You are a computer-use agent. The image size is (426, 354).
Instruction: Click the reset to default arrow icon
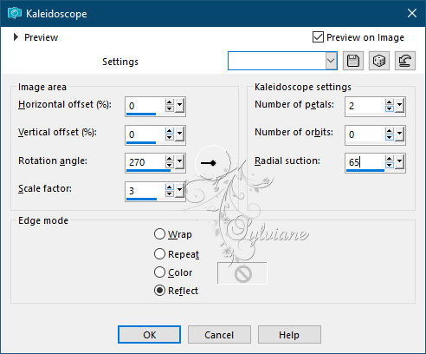[405, 61]
